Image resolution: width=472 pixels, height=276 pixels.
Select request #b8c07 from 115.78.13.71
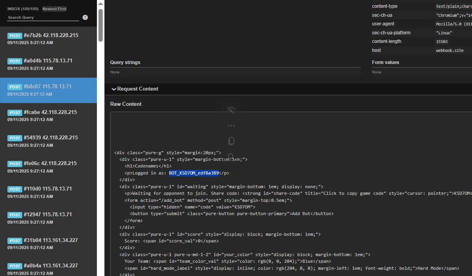coord(48,90)
